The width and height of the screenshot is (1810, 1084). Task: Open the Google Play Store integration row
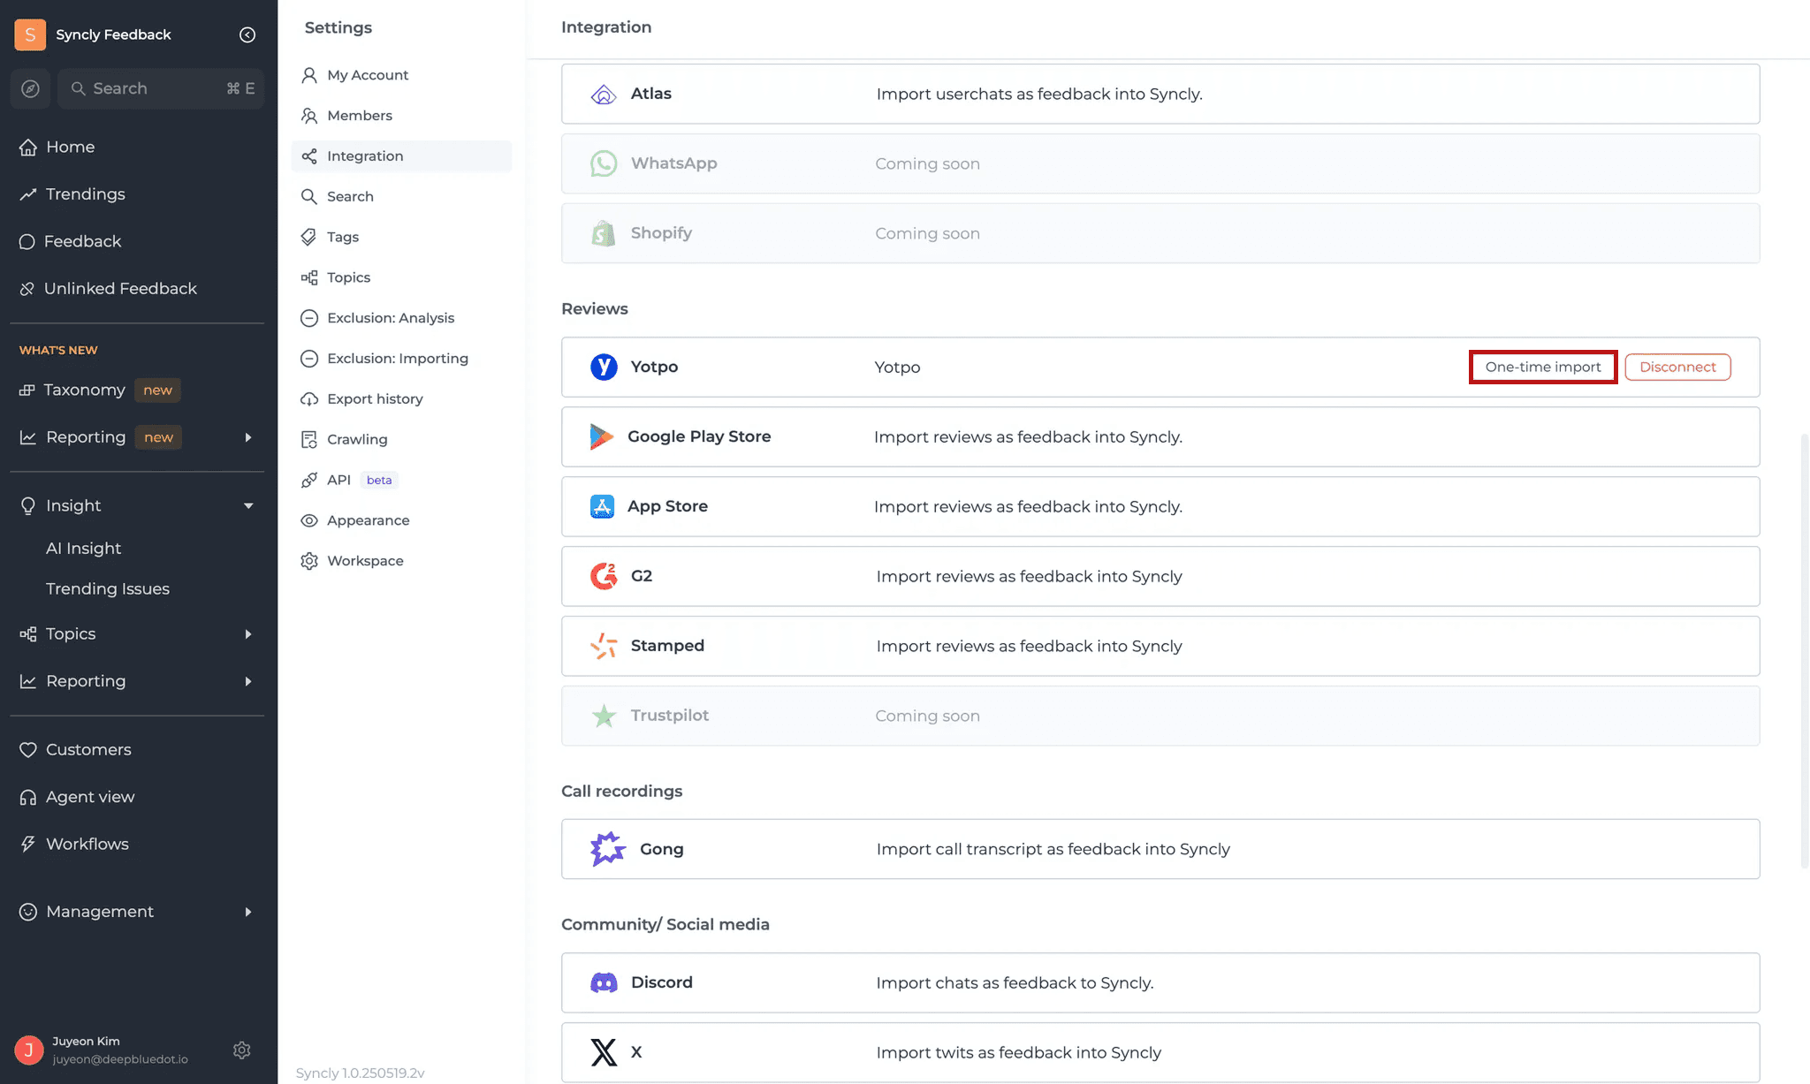(x=1160, y=436)
